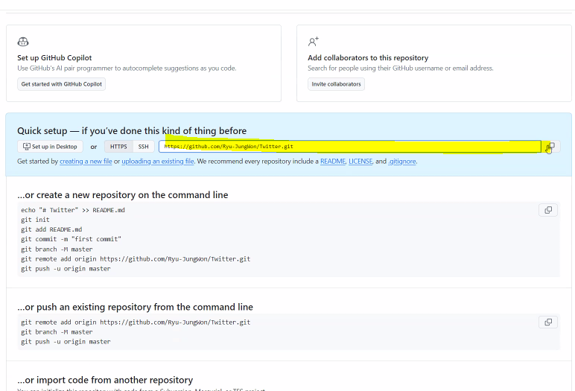Copy the quick setup repository URL
The height and width of the screenshot is (391, 575).
[x=551, y=147]
